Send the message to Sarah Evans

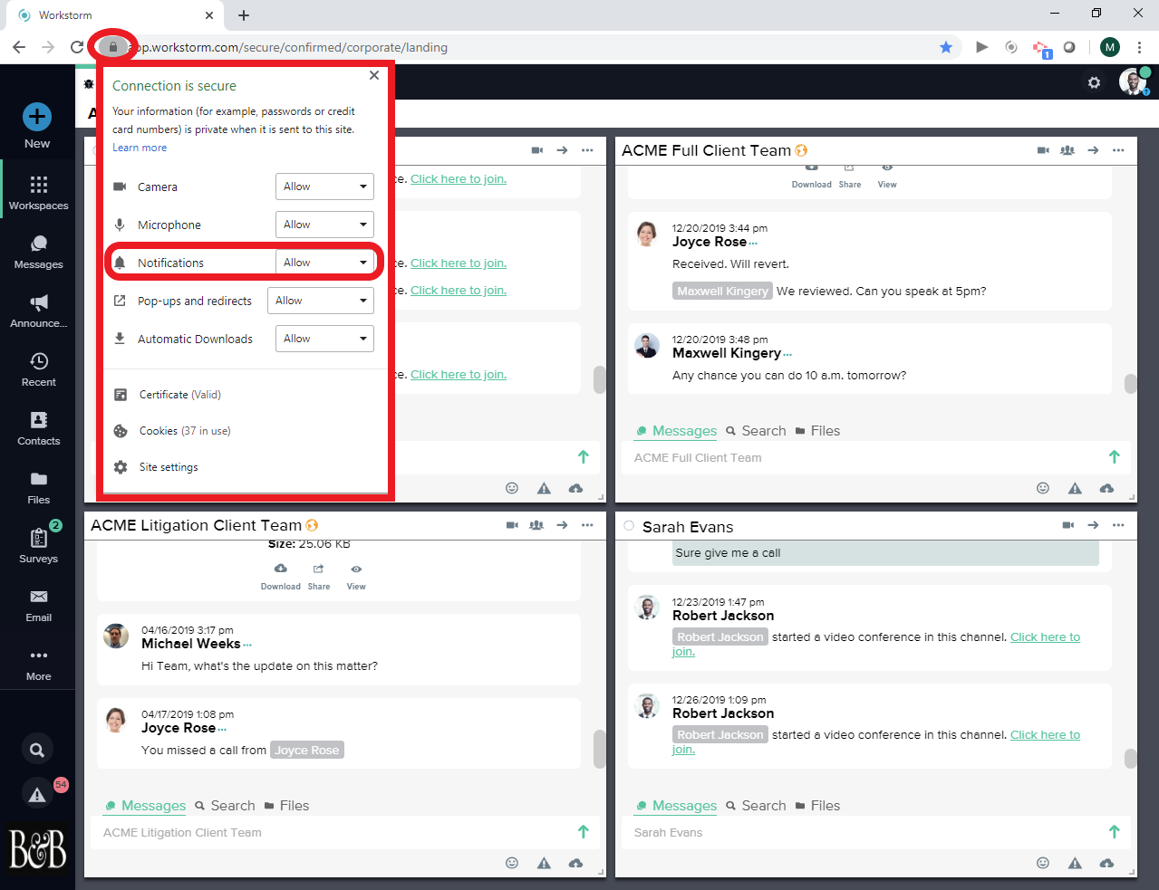pos(1115,832)
